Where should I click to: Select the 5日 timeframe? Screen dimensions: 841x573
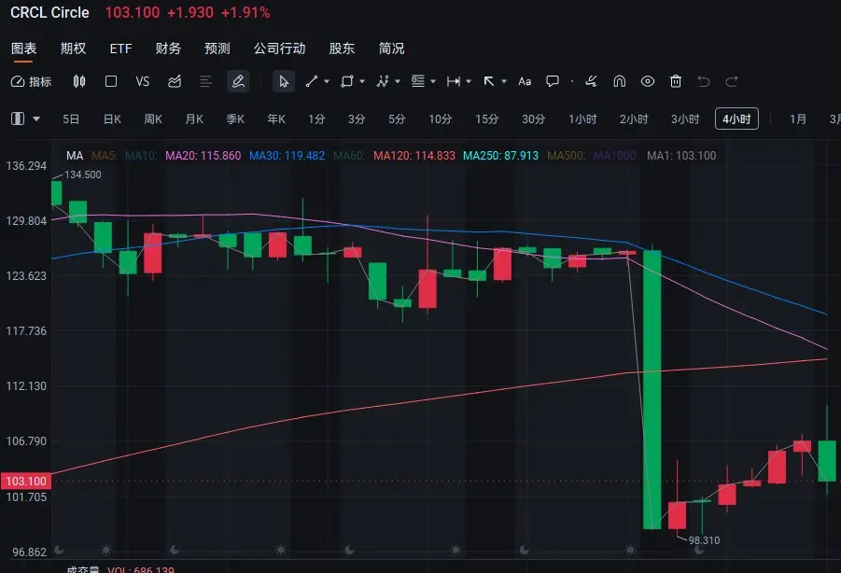pyautogui.click(x=71, y=119)
